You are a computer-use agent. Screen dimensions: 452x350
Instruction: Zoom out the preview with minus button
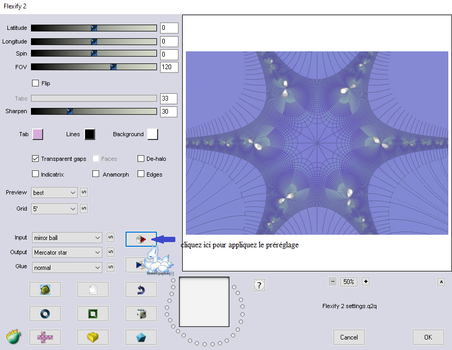tap(332, 281)
